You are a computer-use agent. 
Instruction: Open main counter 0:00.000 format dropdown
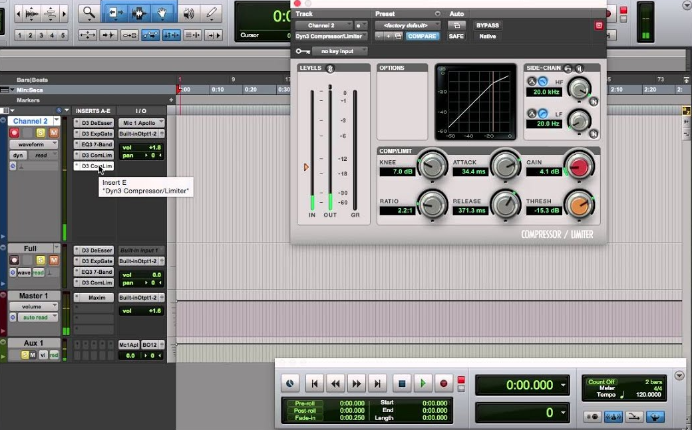click(x=563, y=385)
